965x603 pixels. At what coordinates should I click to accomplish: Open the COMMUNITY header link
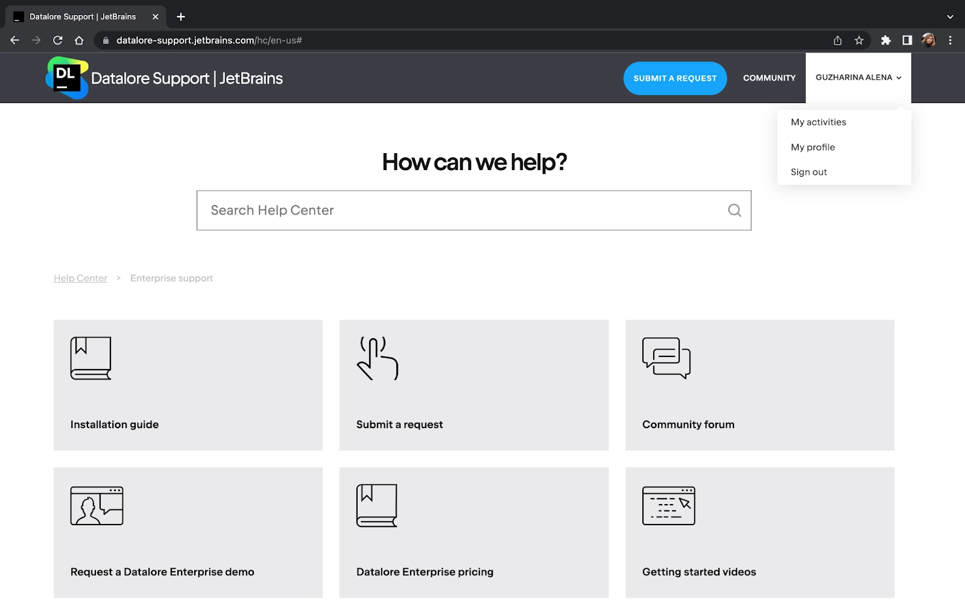pos(769,78)
